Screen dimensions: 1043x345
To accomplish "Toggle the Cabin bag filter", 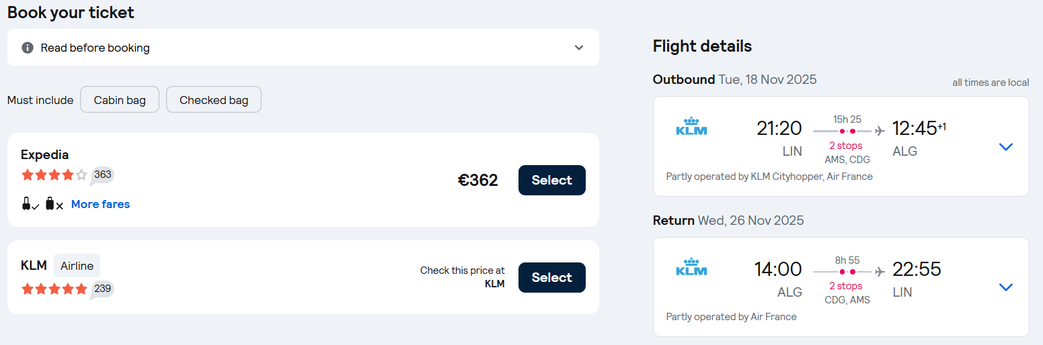I will tap(120, 100).
